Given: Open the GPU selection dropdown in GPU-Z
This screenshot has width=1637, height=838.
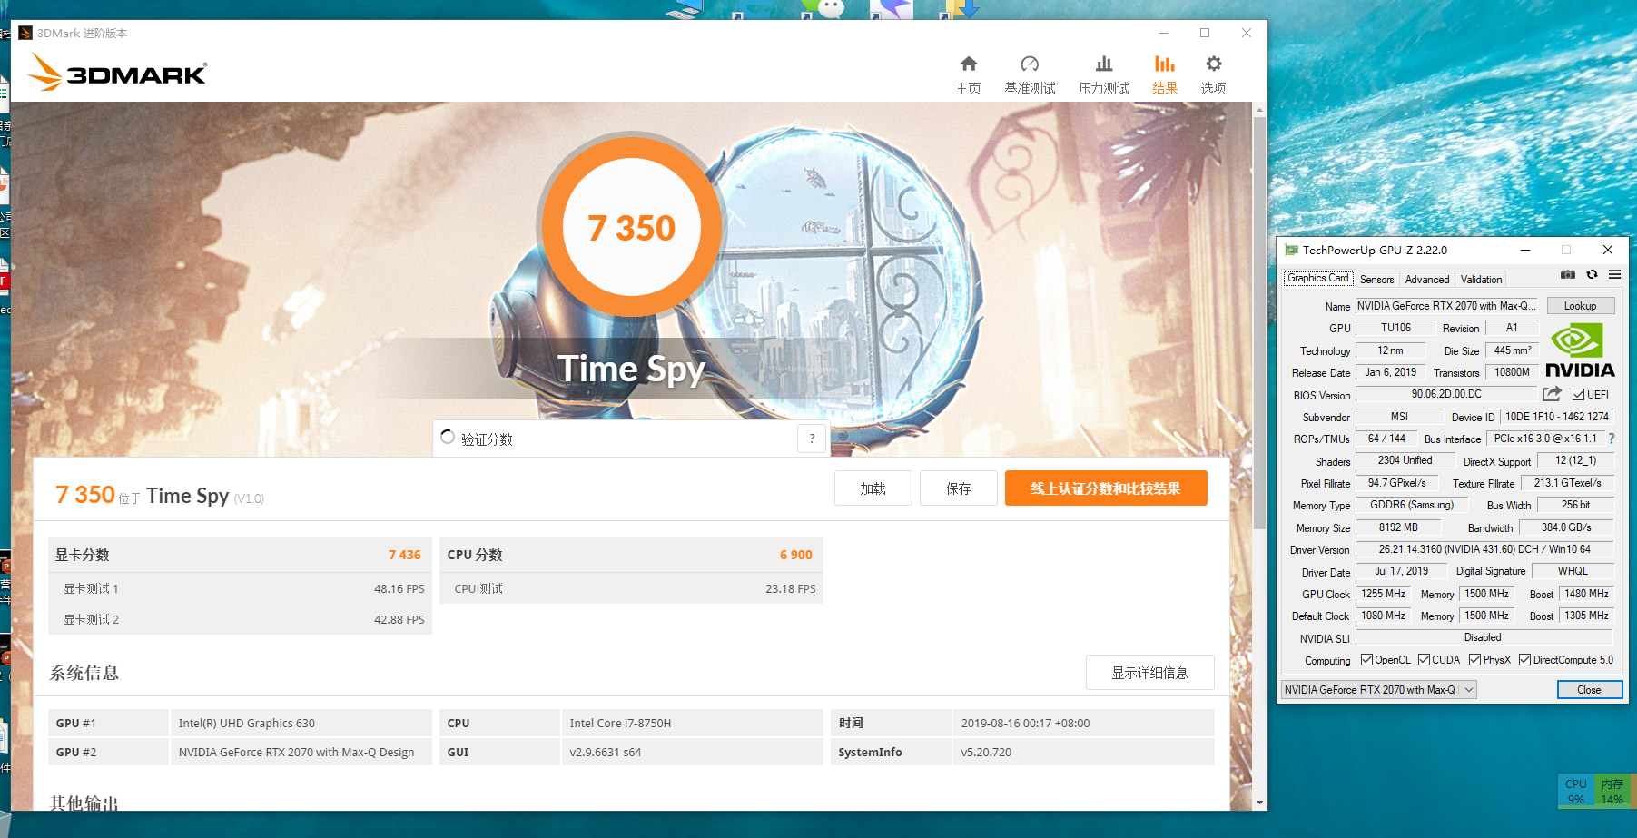Looking at the screenshot, I should click(x=1378, y=690).
